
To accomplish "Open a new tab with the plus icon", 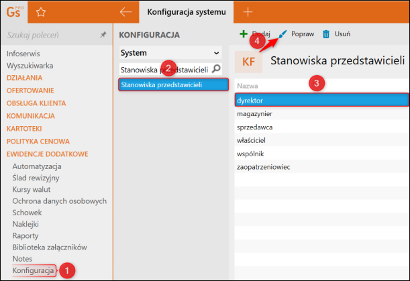I will (x=248, y=12).
